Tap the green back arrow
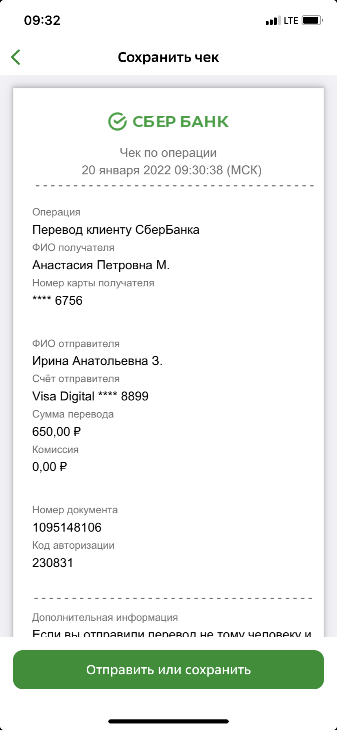 (x=15, y=57)
